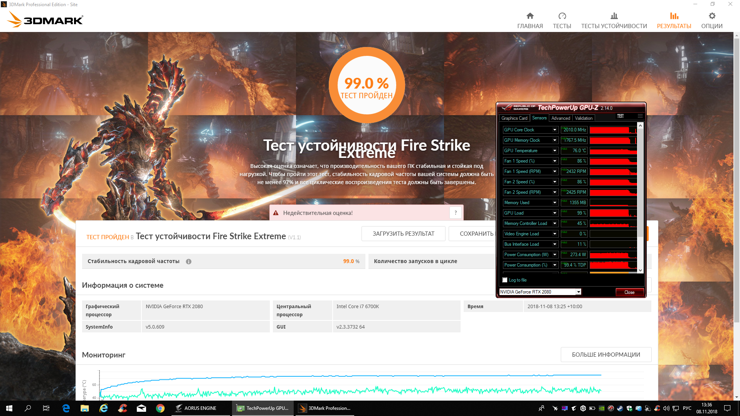Screen dimensions: 740x416
Task: Expand Memory Used sensor dropdown
Action: coord(555,203)
